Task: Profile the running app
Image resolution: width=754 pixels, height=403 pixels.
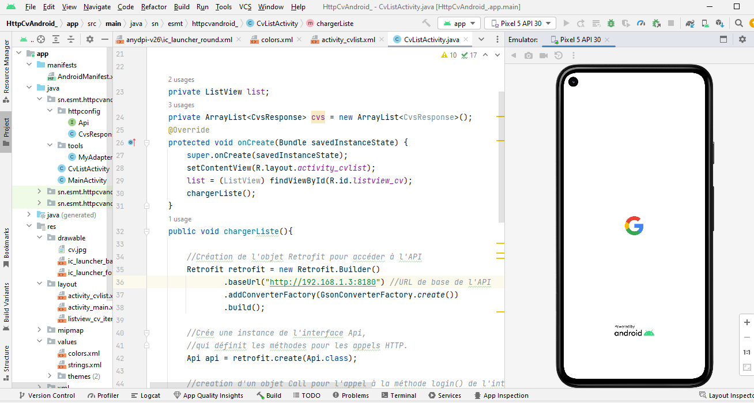Action: click(640, 23)
